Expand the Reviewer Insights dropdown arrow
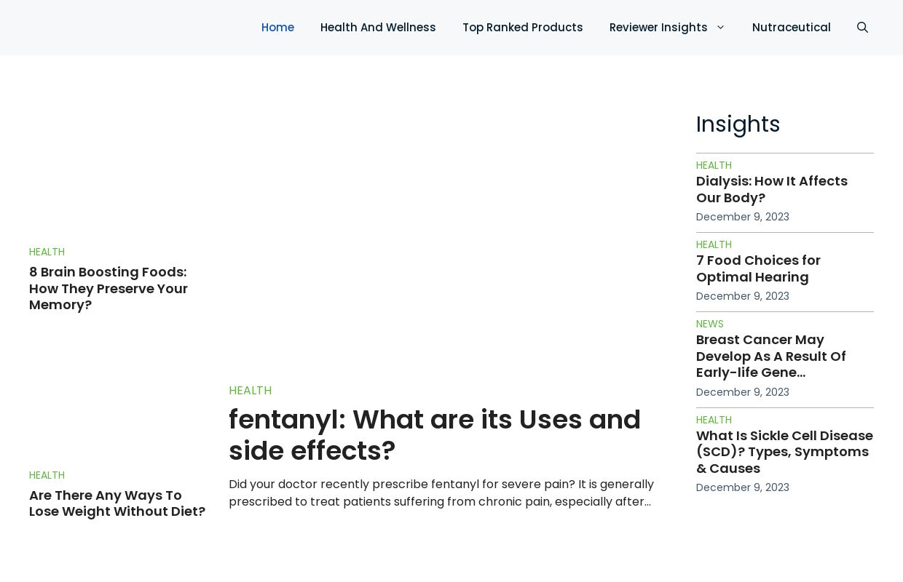The image size is (903, 582). coord(720,28)
